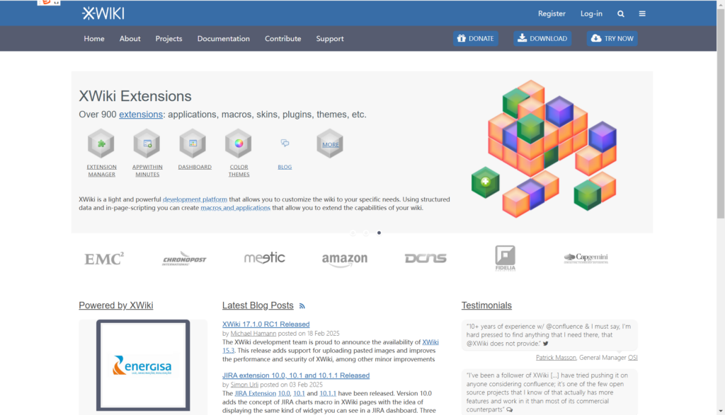Open the Color Themes hexagon icon
725x415 pixels.
point(239,144)
